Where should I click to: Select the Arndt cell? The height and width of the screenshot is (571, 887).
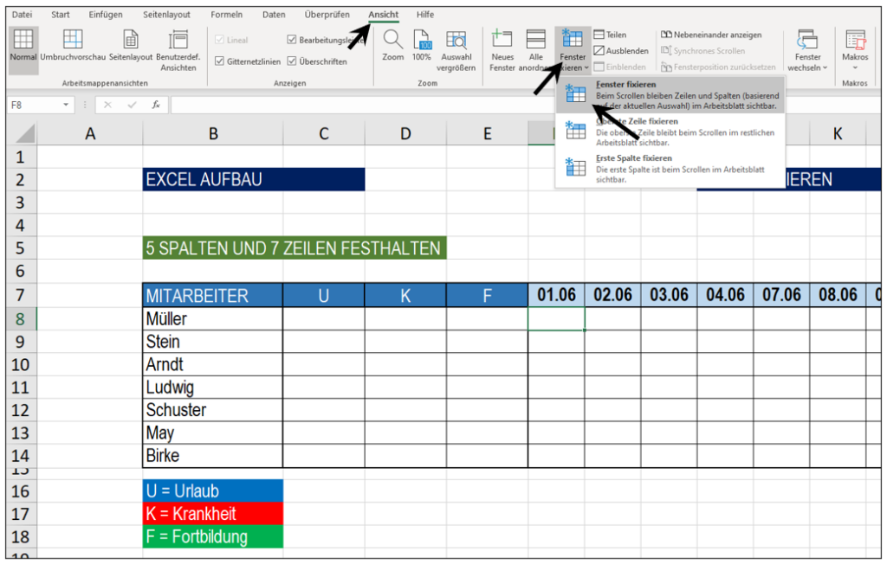pos(213,364)
